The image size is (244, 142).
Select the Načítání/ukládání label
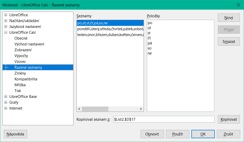tap(24, 21)
